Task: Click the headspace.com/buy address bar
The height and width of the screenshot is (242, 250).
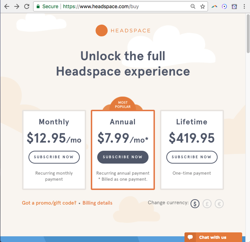Action: click(120, 6)
